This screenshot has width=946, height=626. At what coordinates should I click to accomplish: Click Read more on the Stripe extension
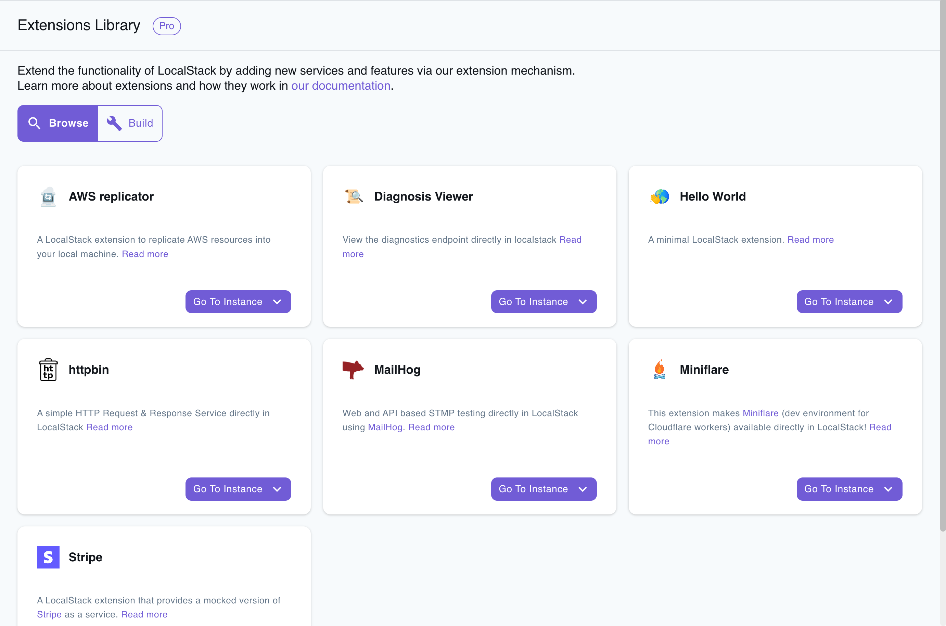144,614
